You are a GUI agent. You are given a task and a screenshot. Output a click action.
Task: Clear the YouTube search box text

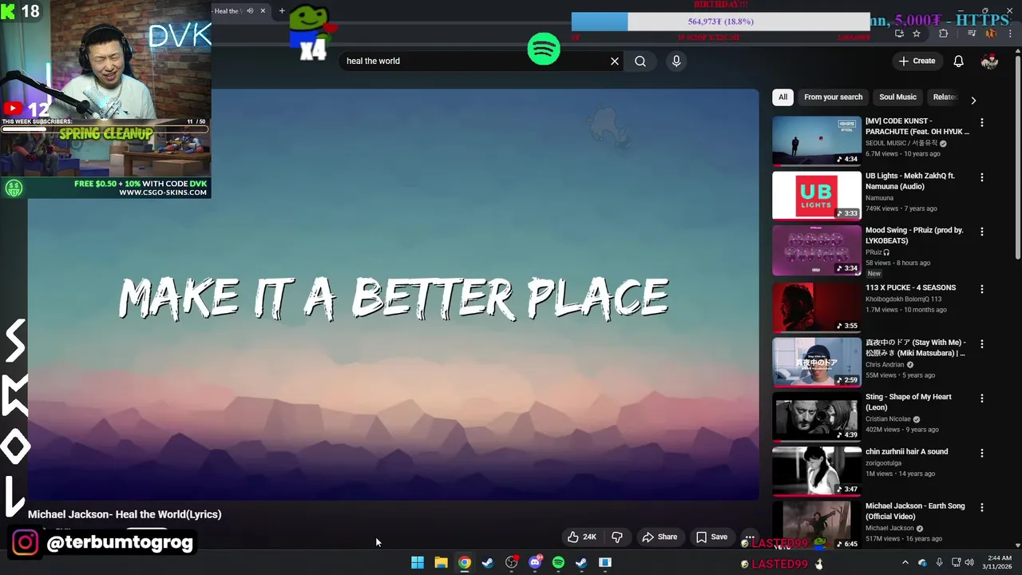click(x=615, y=61)
